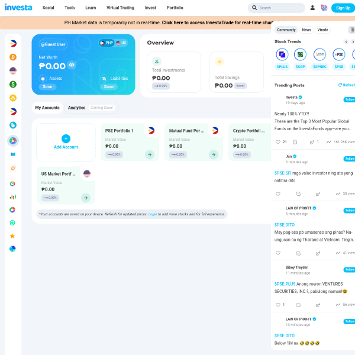Switch currency to US
Viewport: 355px width, 355px height.
121,43
